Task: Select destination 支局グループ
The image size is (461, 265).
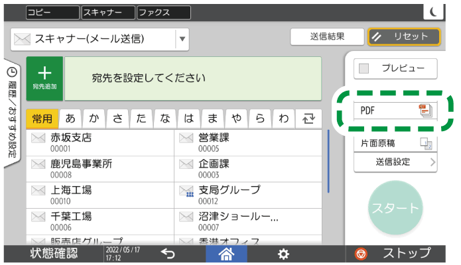Action: (248, 195)
